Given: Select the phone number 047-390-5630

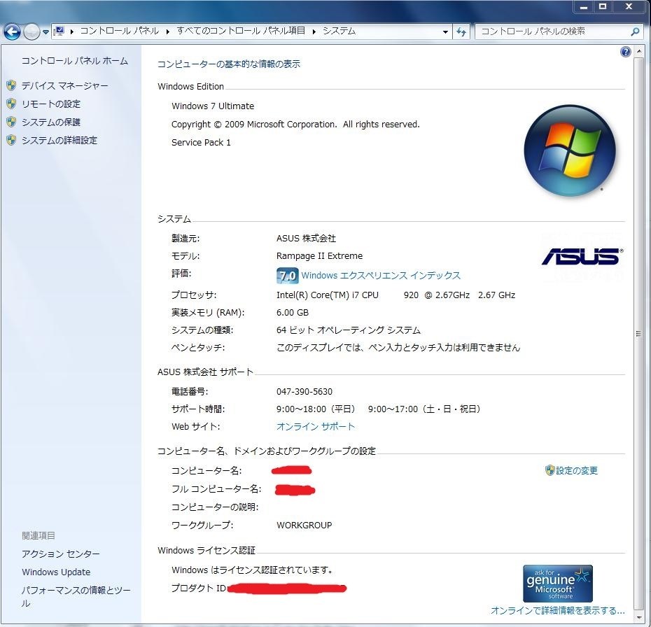Looking at the screenshot, I should (304, 392).
